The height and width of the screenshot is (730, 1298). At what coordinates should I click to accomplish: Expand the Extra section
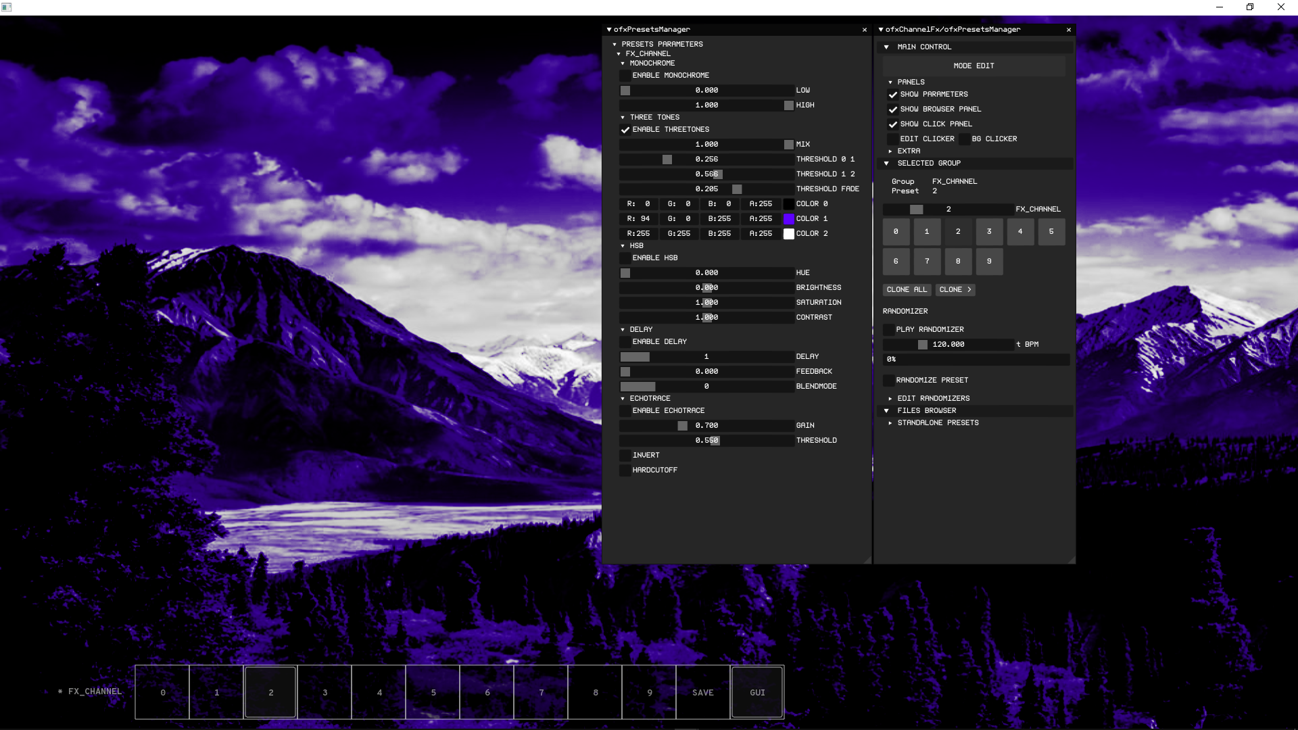point(890,151)
